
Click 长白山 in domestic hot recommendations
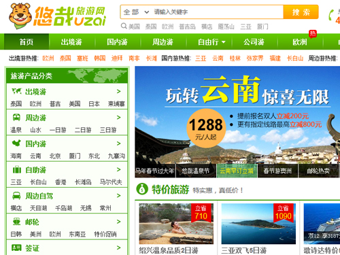point(295,58)
